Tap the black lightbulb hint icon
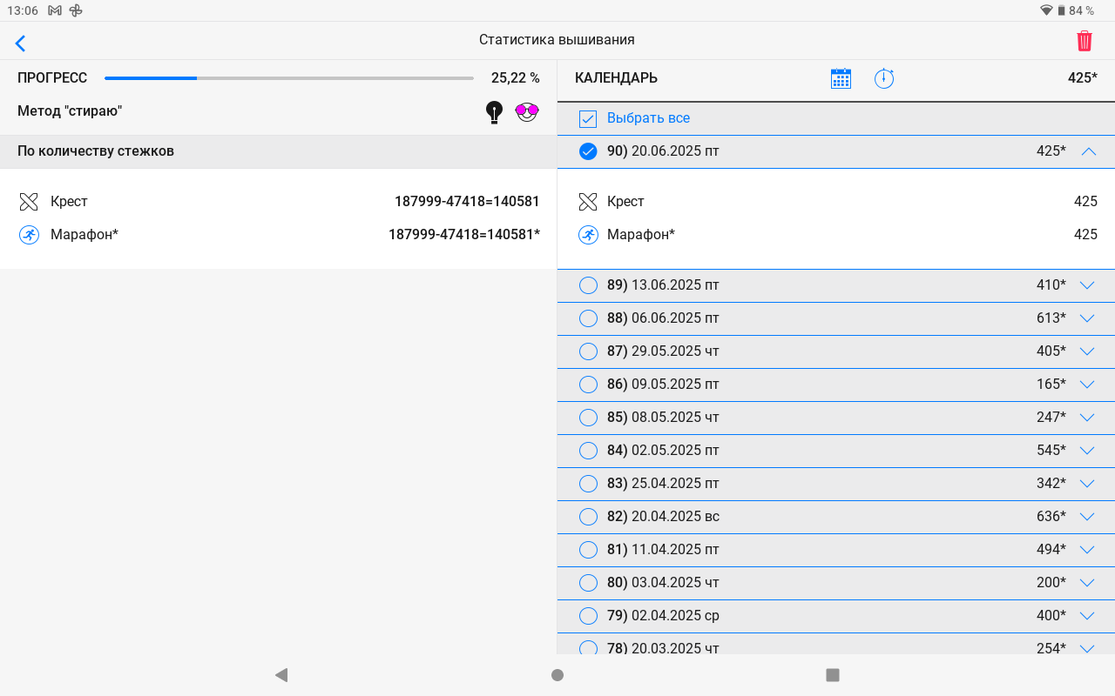The image size is (1115, 696). click(x=494, y=111)
